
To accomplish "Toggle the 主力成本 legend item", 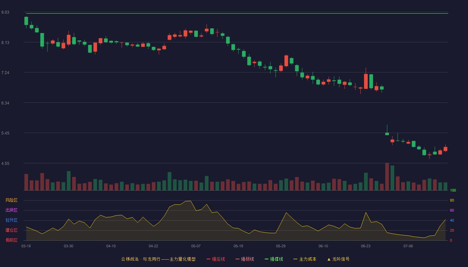I will pyautogui.click(x=305, y=259).
